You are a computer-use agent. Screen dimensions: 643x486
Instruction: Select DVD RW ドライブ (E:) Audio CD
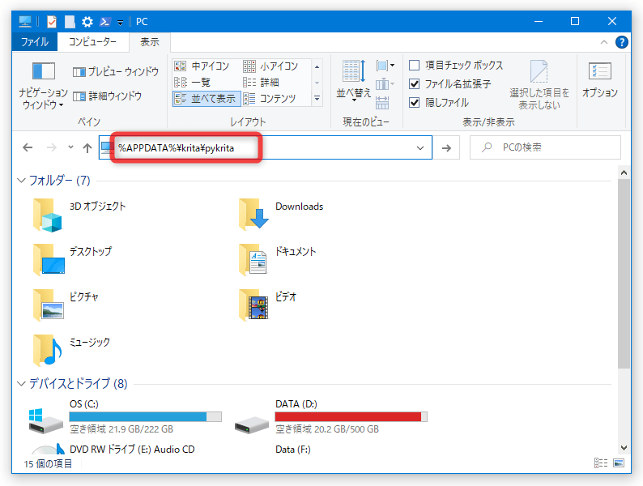coord(132,450)
